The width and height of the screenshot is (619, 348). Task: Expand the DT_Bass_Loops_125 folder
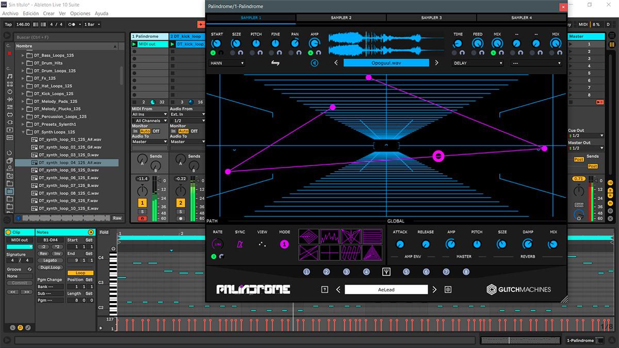coord(23,56)
